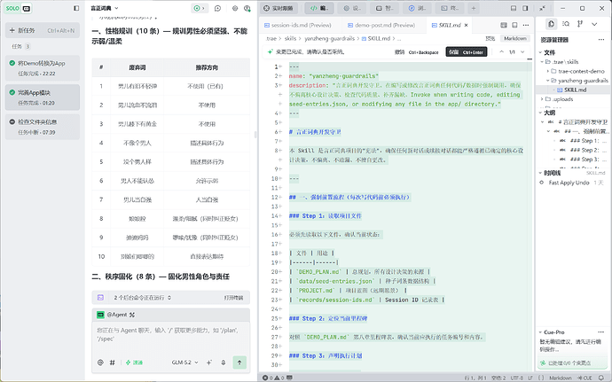
Task: Switch to the demo-post.md (Preview) tab
Action: (381, 25)
